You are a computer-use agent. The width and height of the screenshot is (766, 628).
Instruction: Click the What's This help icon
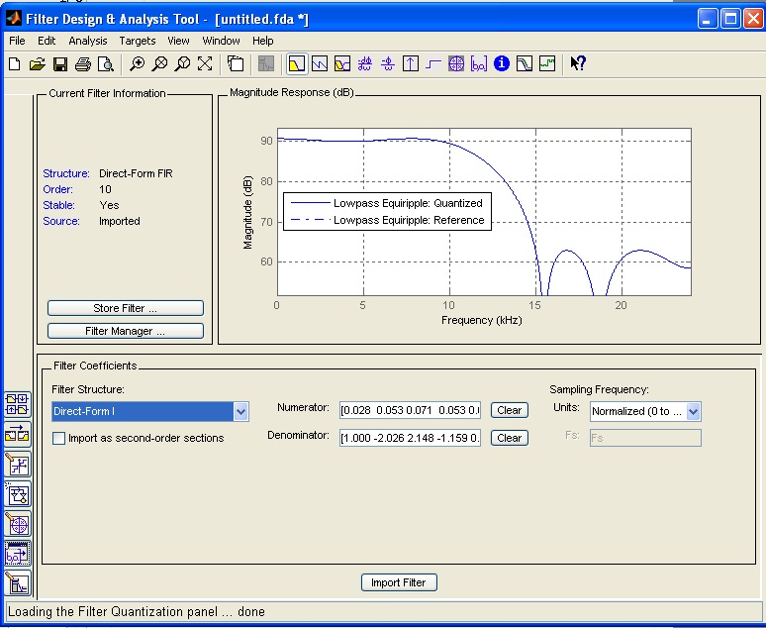point(578,64)
